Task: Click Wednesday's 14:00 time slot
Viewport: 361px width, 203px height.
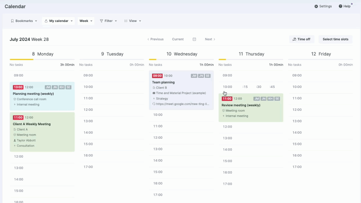Action: (181, 160)
